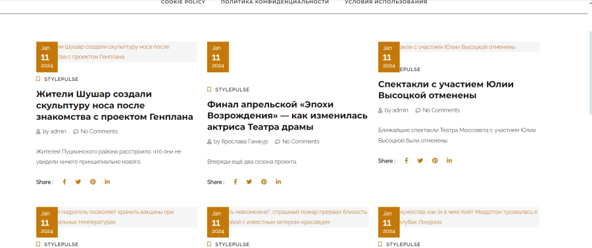Share Высоцкой article on Twitter
Viewport: 592px width, 248px height.
pos(420,161)
